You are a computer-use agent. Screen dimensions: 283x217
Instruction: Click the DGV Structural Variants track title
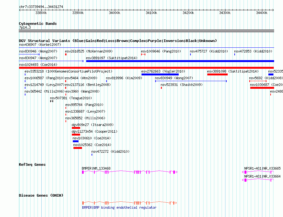(118, 41)
